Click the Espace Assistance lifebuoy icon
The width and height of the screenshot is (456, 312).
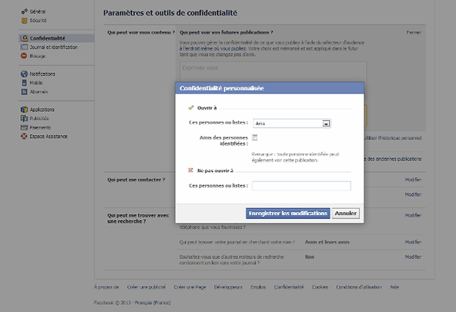pyautogui.click(x=24, y=136)
